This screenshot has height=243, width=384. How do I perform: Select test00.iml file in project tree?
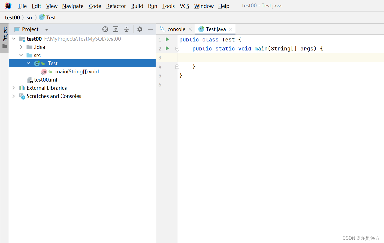(46, 80)
